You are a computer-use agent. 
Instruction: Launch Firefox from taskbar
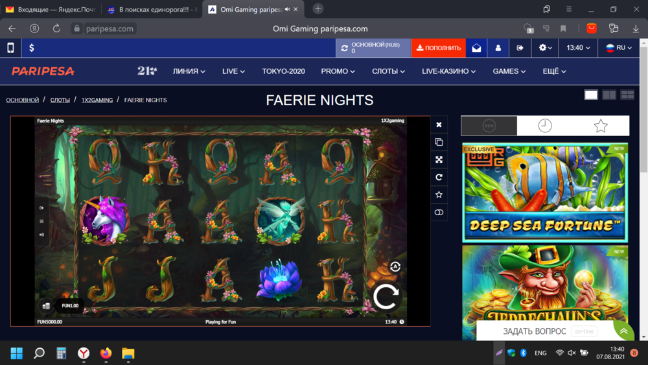[106, 353]
